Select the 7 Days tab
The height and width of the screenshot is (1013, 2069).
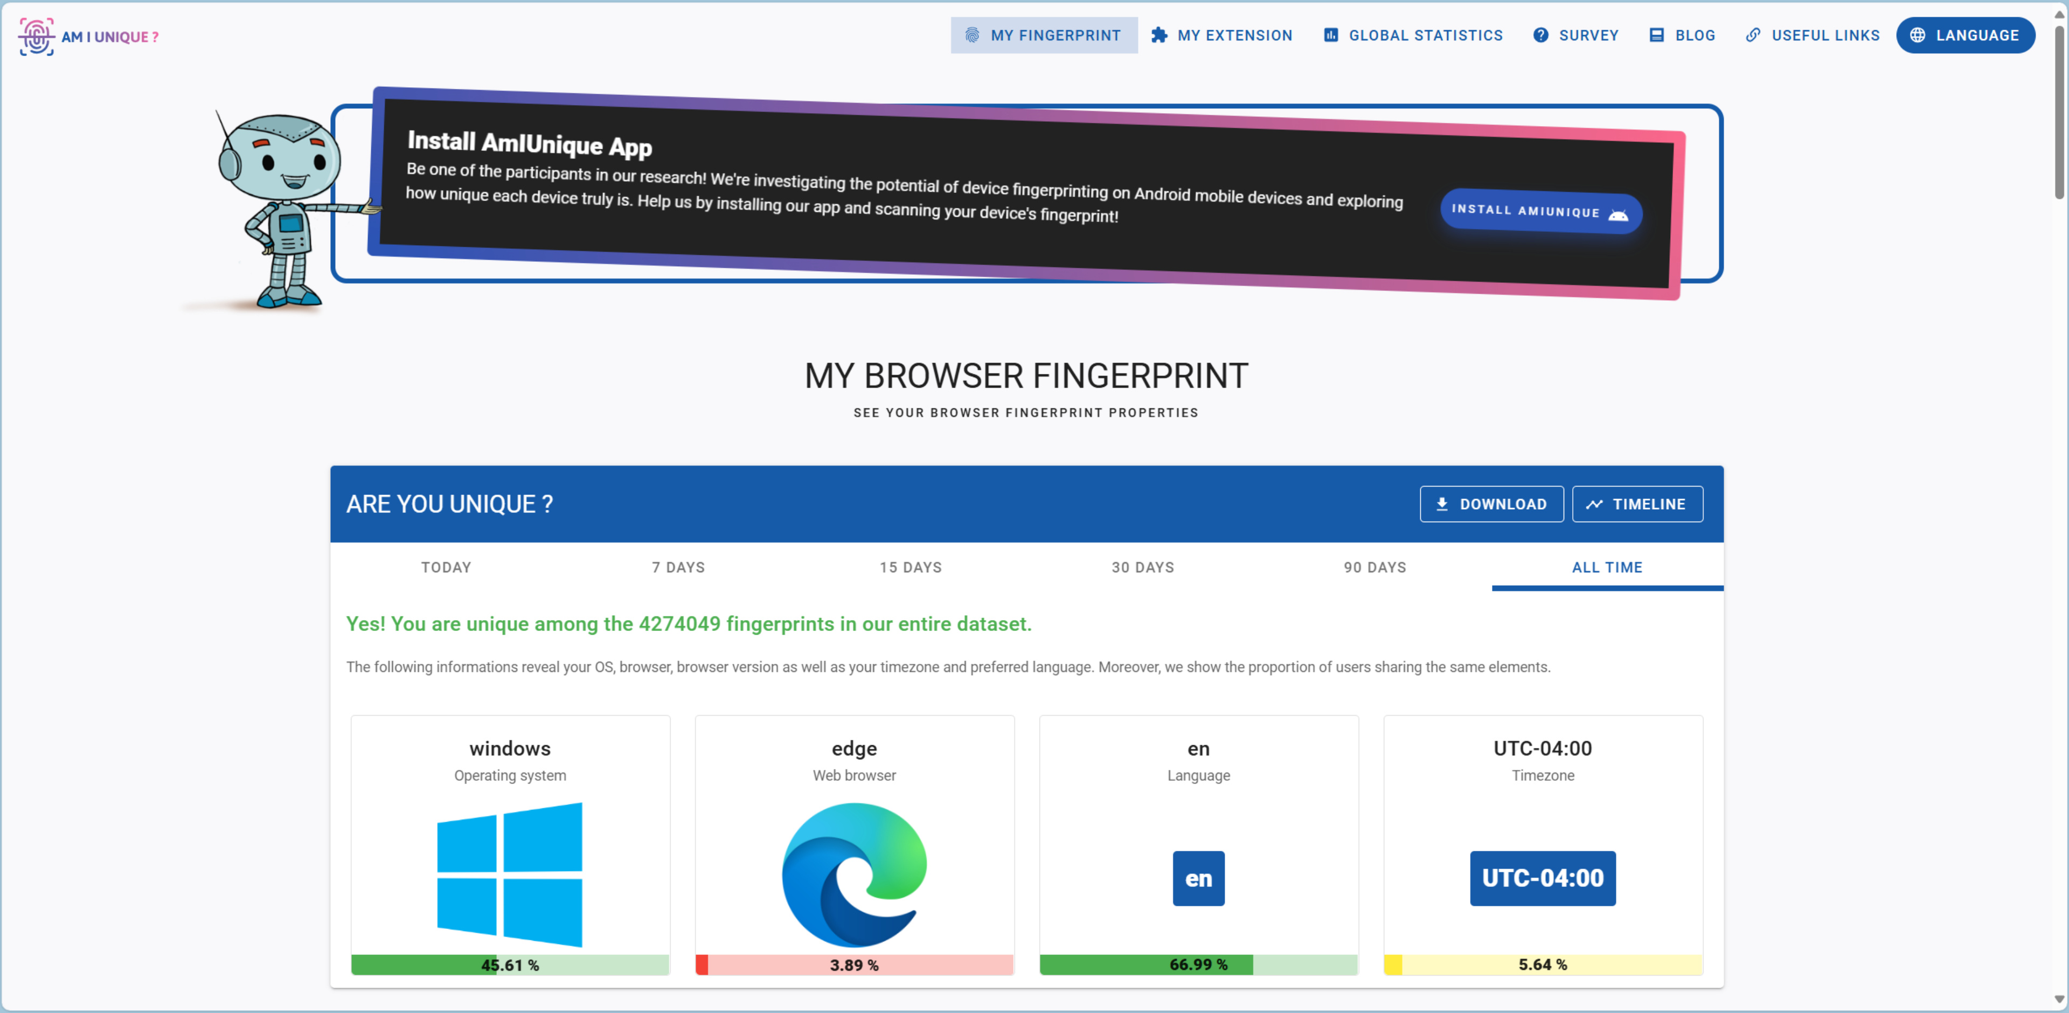(x=678, y=567)
